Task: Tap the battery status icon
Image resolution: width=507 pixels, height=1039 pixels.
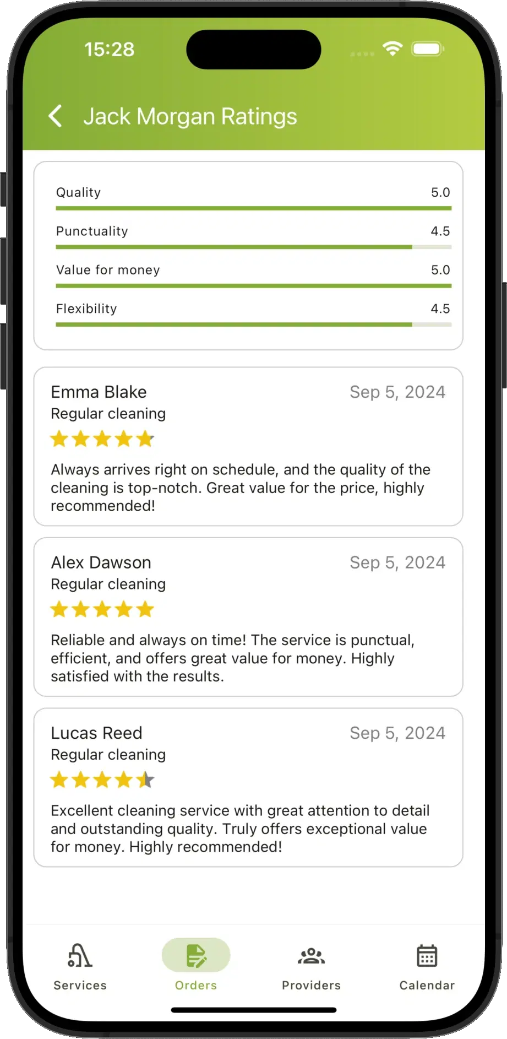Action: pyautogui.click(x=428, y=49)
